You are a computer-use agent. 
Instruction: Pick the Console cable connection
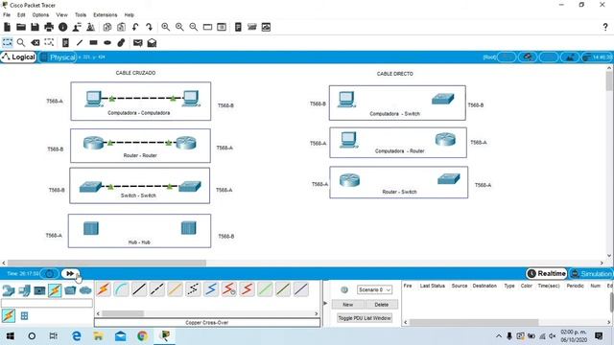[x=122, y=289]
